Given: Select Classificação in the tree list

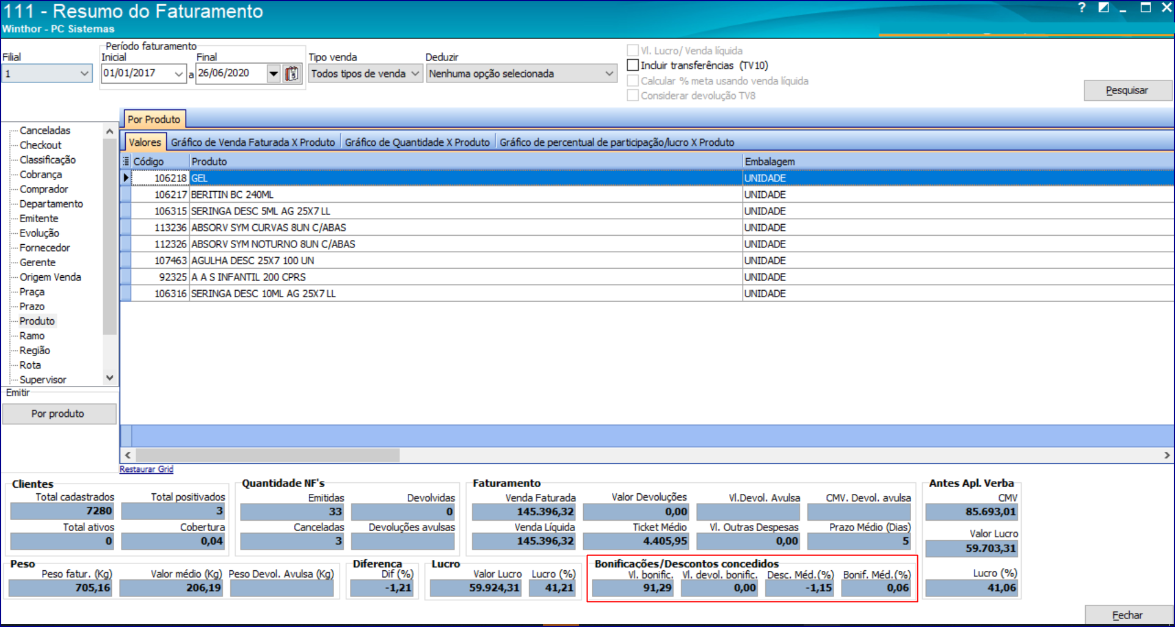Looking at the screenshot, I should tap(48, 159).
